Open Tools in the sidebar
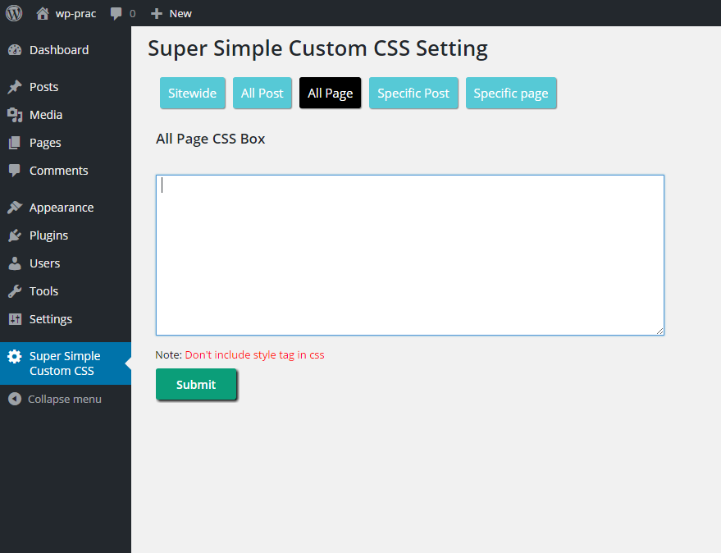This screenshot has height=553, width=721. coord(66,291)
